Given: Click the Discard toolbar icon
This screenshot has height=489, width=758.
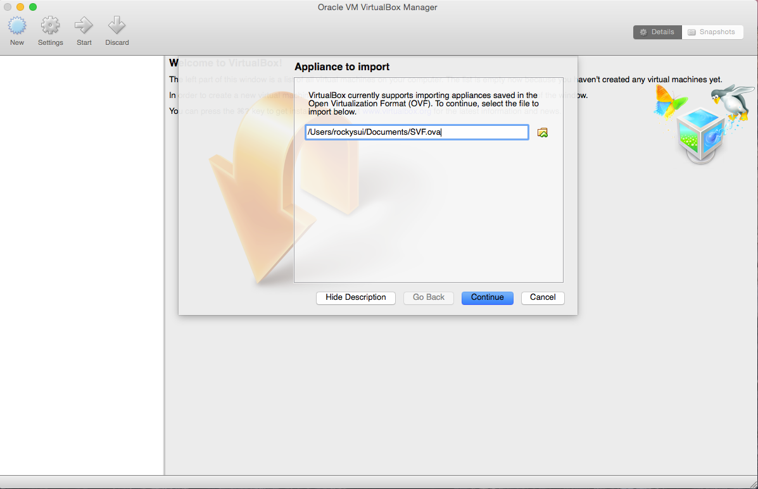Looking at the screenshot, I should pyautogui.click(x=117, y=25).
